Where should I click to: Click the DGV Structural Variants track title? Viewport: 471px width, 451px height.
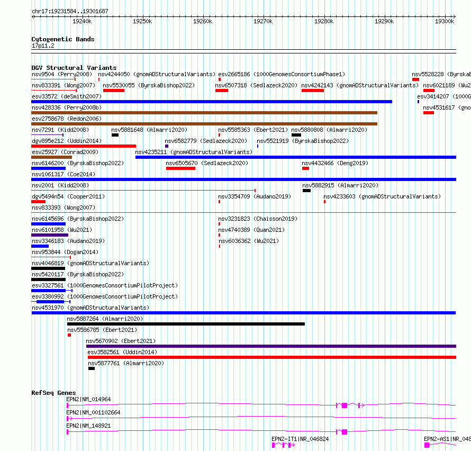pos(74,68)
